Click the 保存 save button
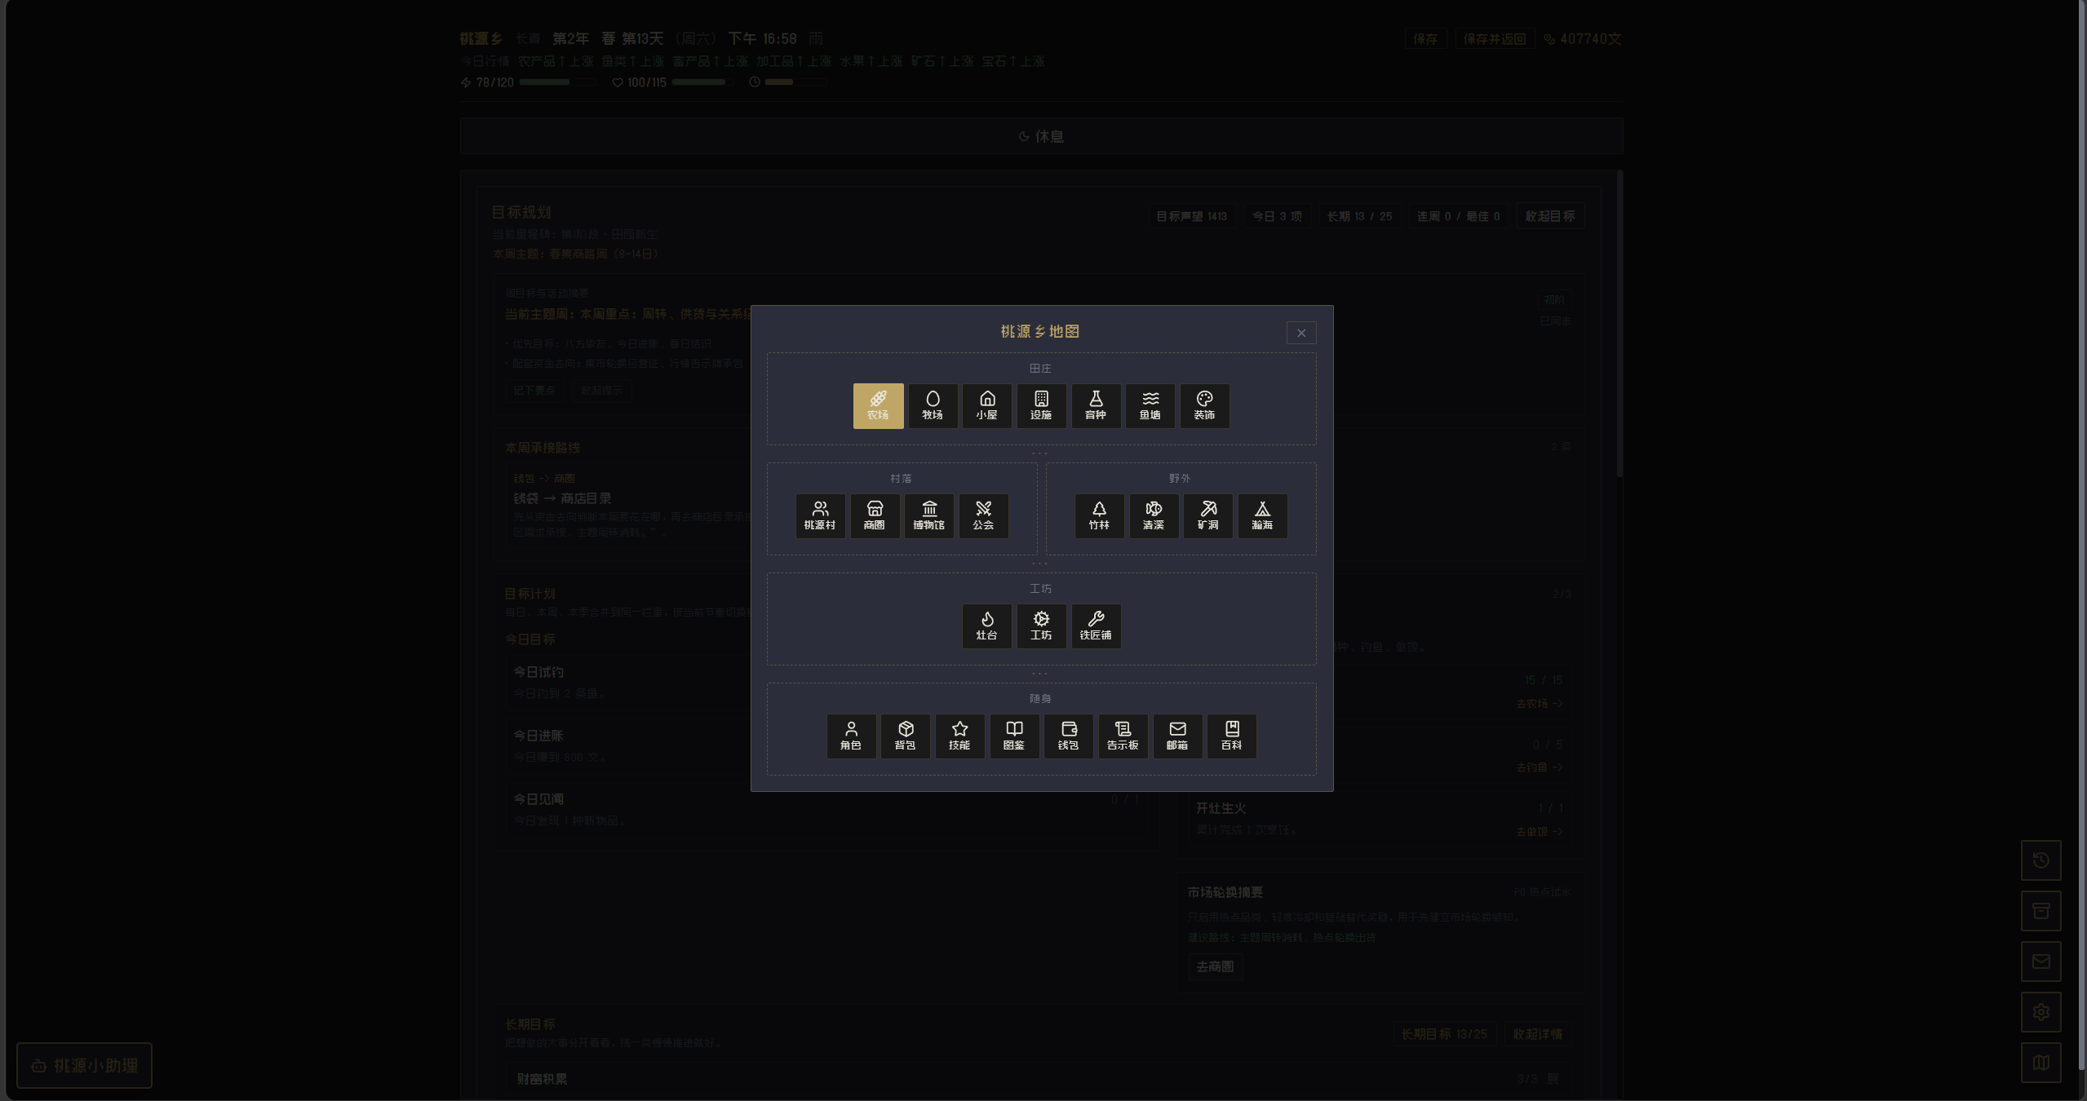Image resolution: width=2087 pixels, height=1101 pixels. pyautogui.click(x=1425, y=39)
